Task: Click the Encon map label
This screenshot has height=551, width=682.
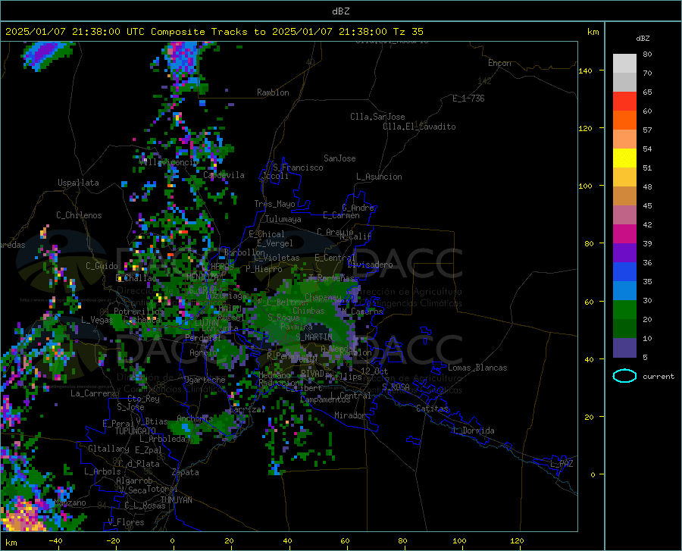Action: click(x=499, y=63)
